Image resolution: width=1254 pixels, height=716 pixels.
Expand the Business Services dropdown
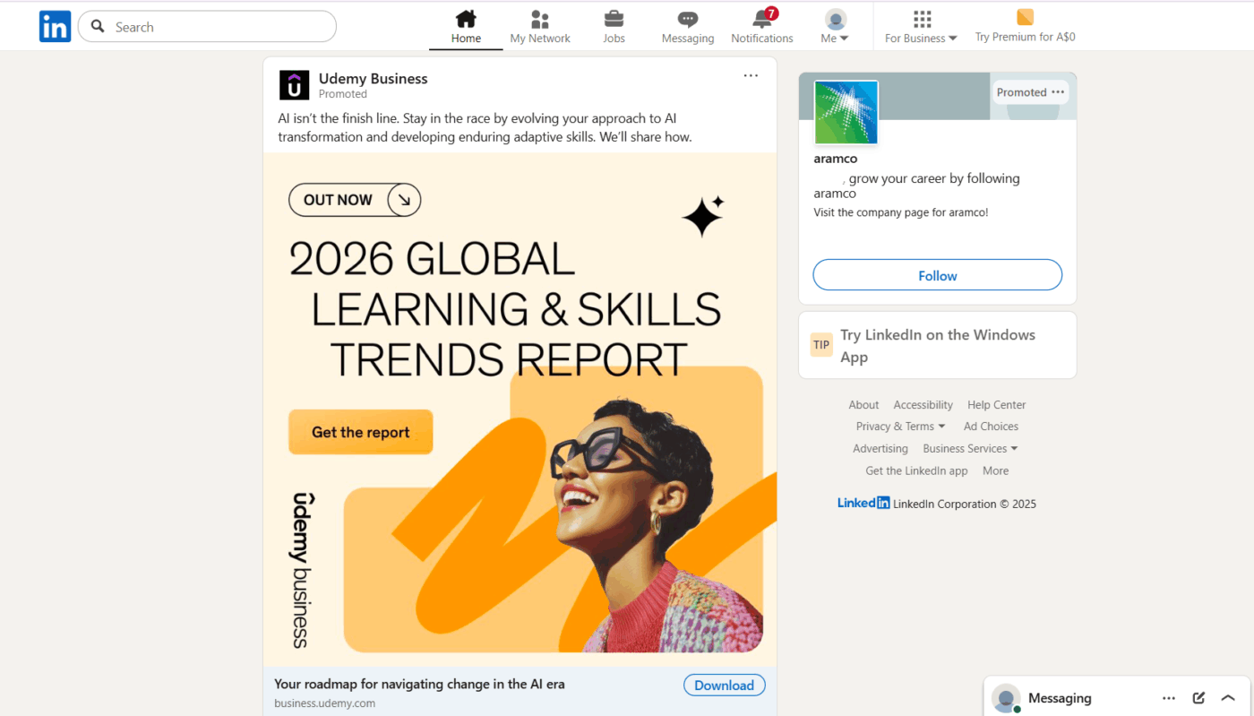coord(969,448)
